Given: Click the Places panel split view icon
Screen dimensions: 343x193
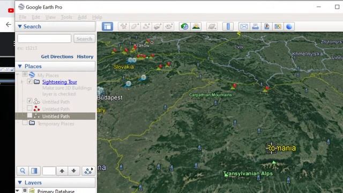Looking at the screenshot, I should pyautogui.click(x=34, y=170).
